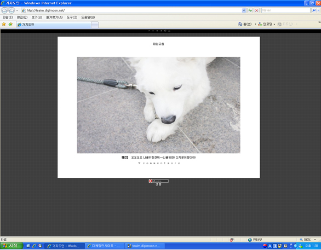Click the 인터넷 zone indicator in status bar
The image size is (321, 250).
[255, 240]
